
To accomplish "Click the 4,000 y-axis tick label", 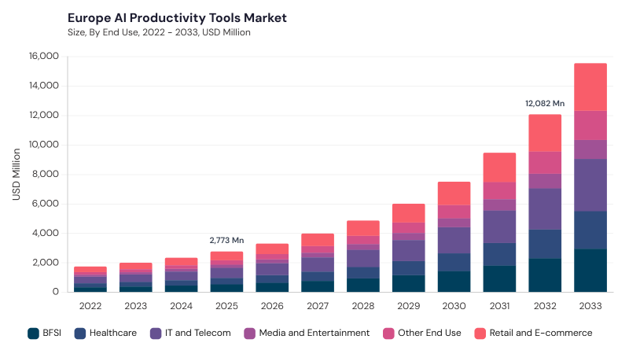I will click(x=46, y=233).
